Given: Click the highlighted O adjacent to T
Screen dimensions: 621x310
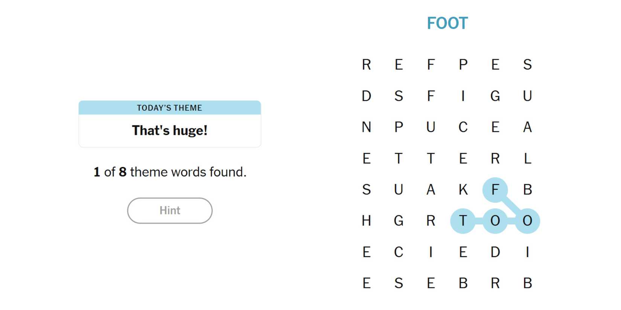Looking at the screenshot, I should click(x=495, y=221).
